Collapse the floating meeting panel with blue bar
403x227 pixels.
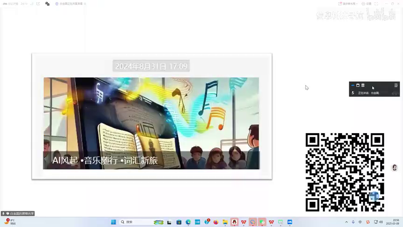[x=353, y=85]
